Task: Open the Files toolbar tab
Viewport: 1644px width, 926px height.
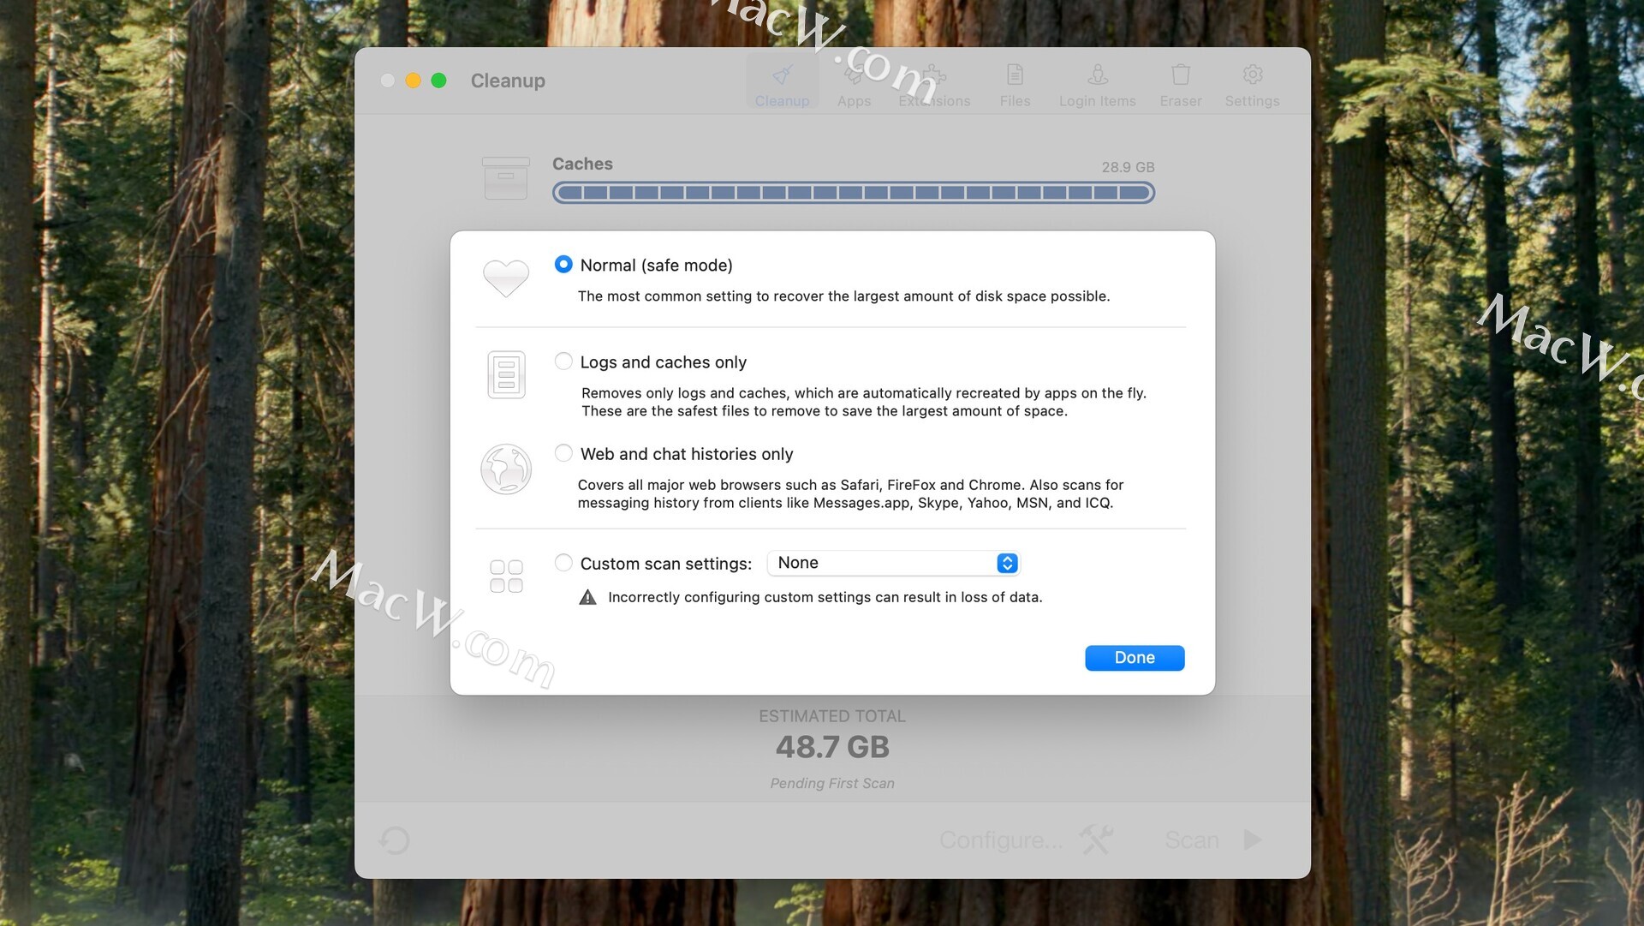Action: [1015, 85]
